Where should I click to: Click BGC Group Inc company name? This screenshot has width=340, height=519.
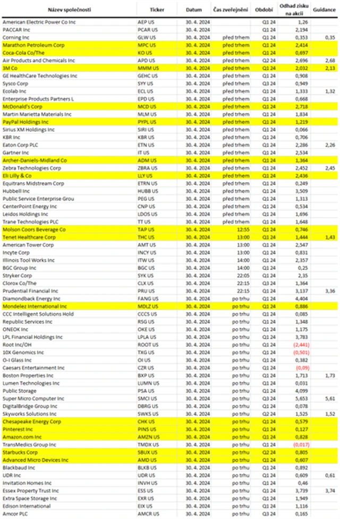(x=19, y=268)
